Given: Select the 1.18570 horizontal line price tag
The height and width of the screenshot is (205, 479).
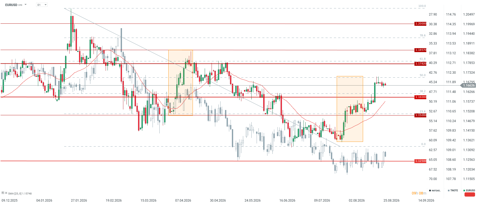Looking at the screenshot, I should (421, 50).
